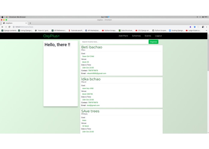
Task: Click the browser back arrow
Action: coord(2,27)
